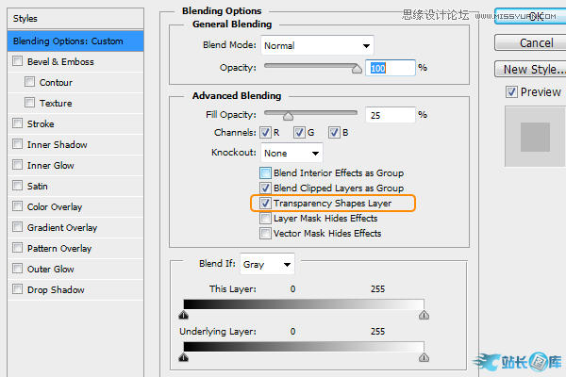Open the Blend Mode dropdown
Viewport: 566px width, 377px height.
[317, 45]
